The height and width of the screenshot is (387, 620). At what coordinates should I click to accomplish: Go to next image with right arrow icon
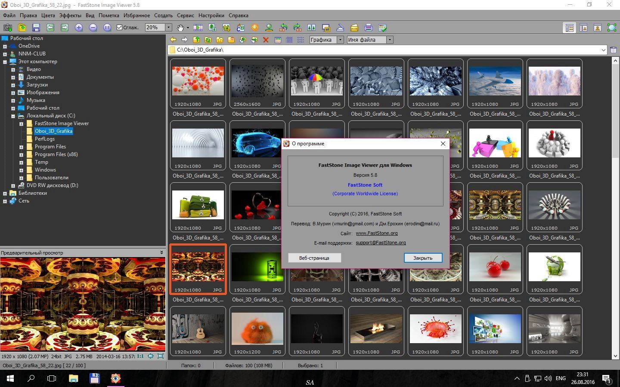click(x=65, y=28)
